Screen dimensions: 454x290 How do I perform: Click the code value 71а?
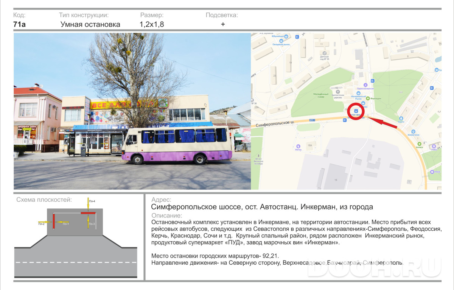click(x=19, y=25)
